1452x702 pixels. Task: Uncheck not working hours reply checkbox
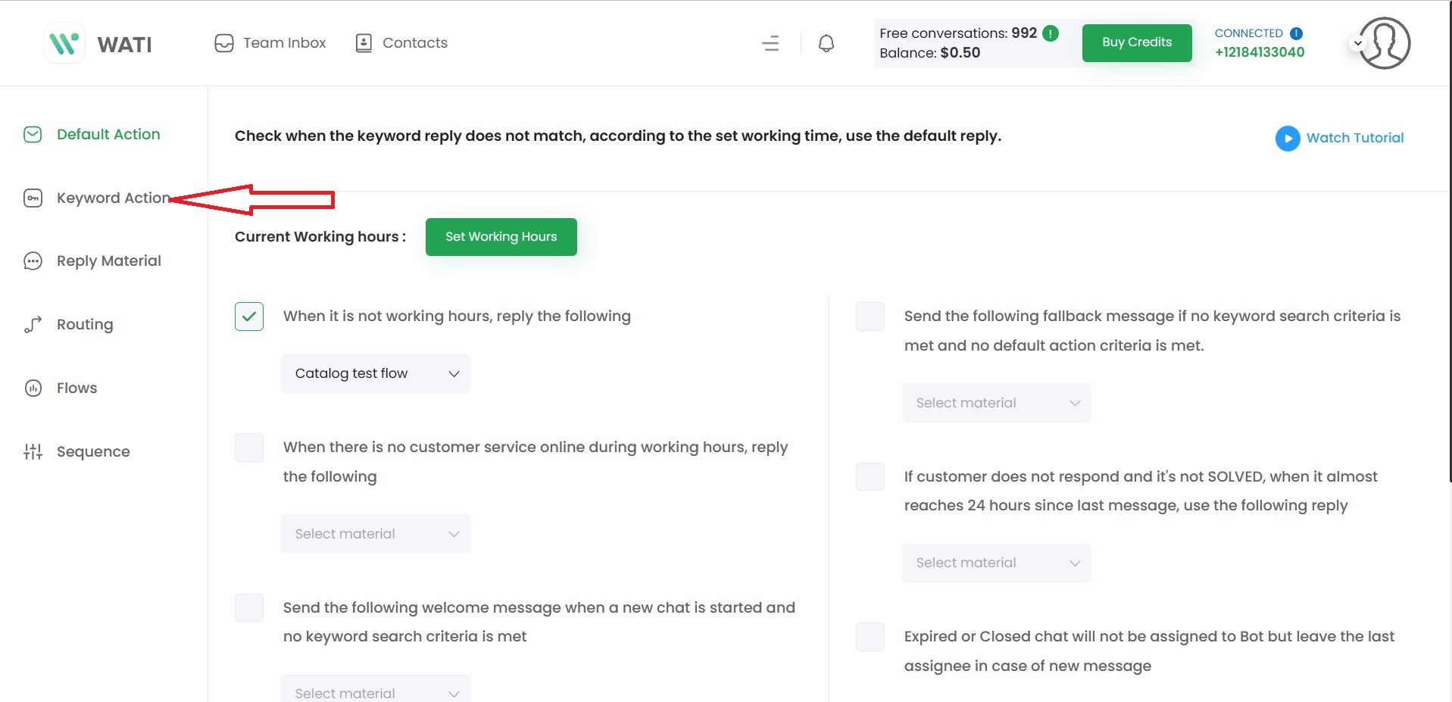tap(249, 317)
